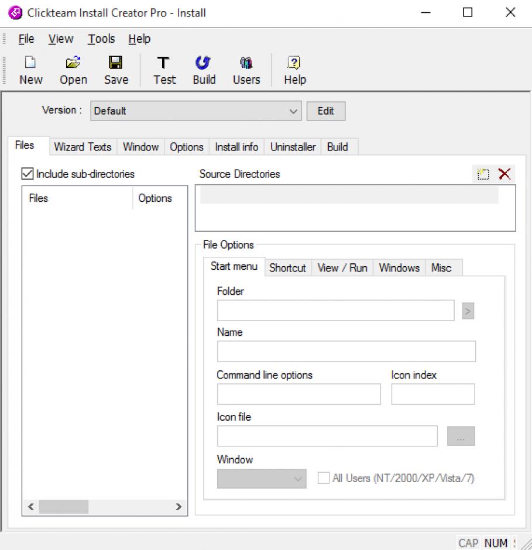The image size is (532, 550).
Task: Click the Files column header
Action: pos(78,198)
